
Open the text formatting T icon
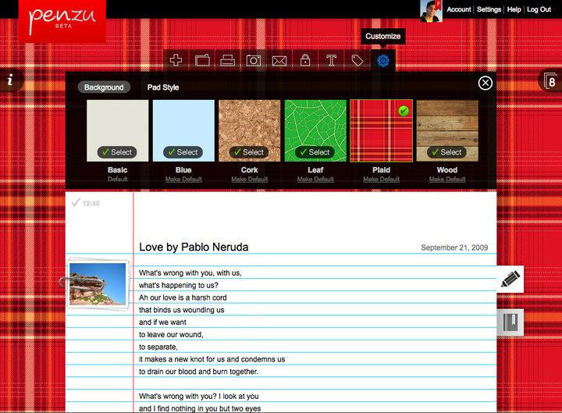(331, 60)
